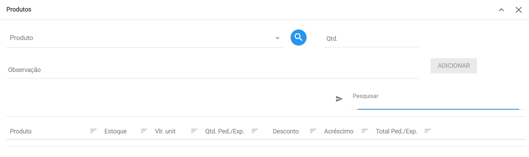
Task: Focus the Qtd. quantity field
Action: 372,39
